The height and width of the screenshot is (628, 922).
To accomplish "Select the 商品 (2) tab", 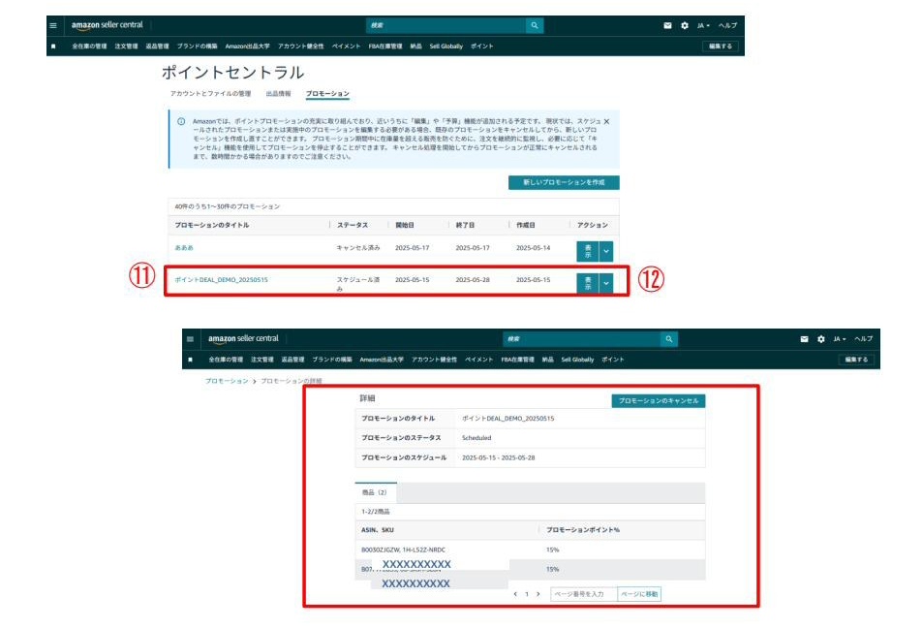I will pos(375,492).
